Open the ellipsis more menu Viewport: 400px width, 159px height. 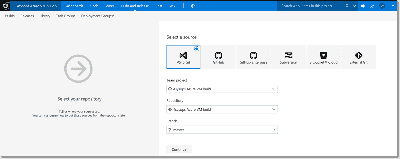(392, 6)
